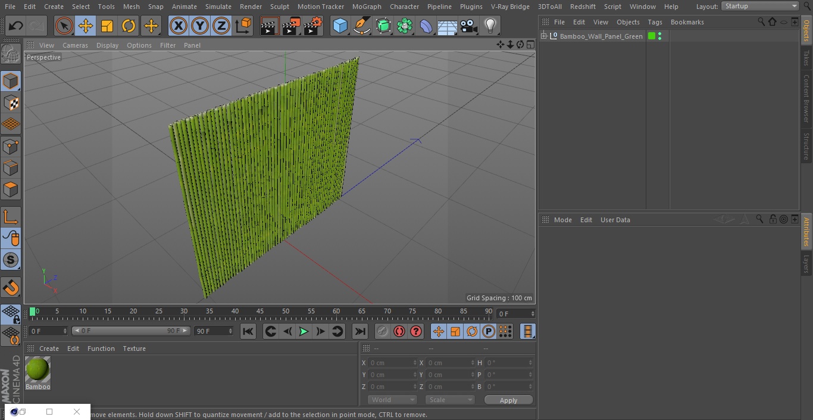Render the current view clapboard icon
The height and width of the screenshot is (420, 813).
(270, 26)
